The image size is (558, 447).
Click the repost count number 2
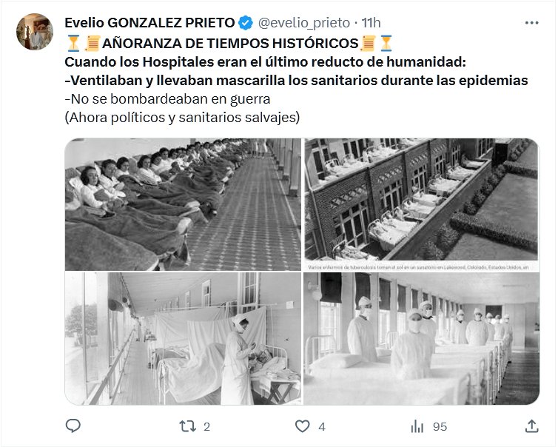click(206, 426)
